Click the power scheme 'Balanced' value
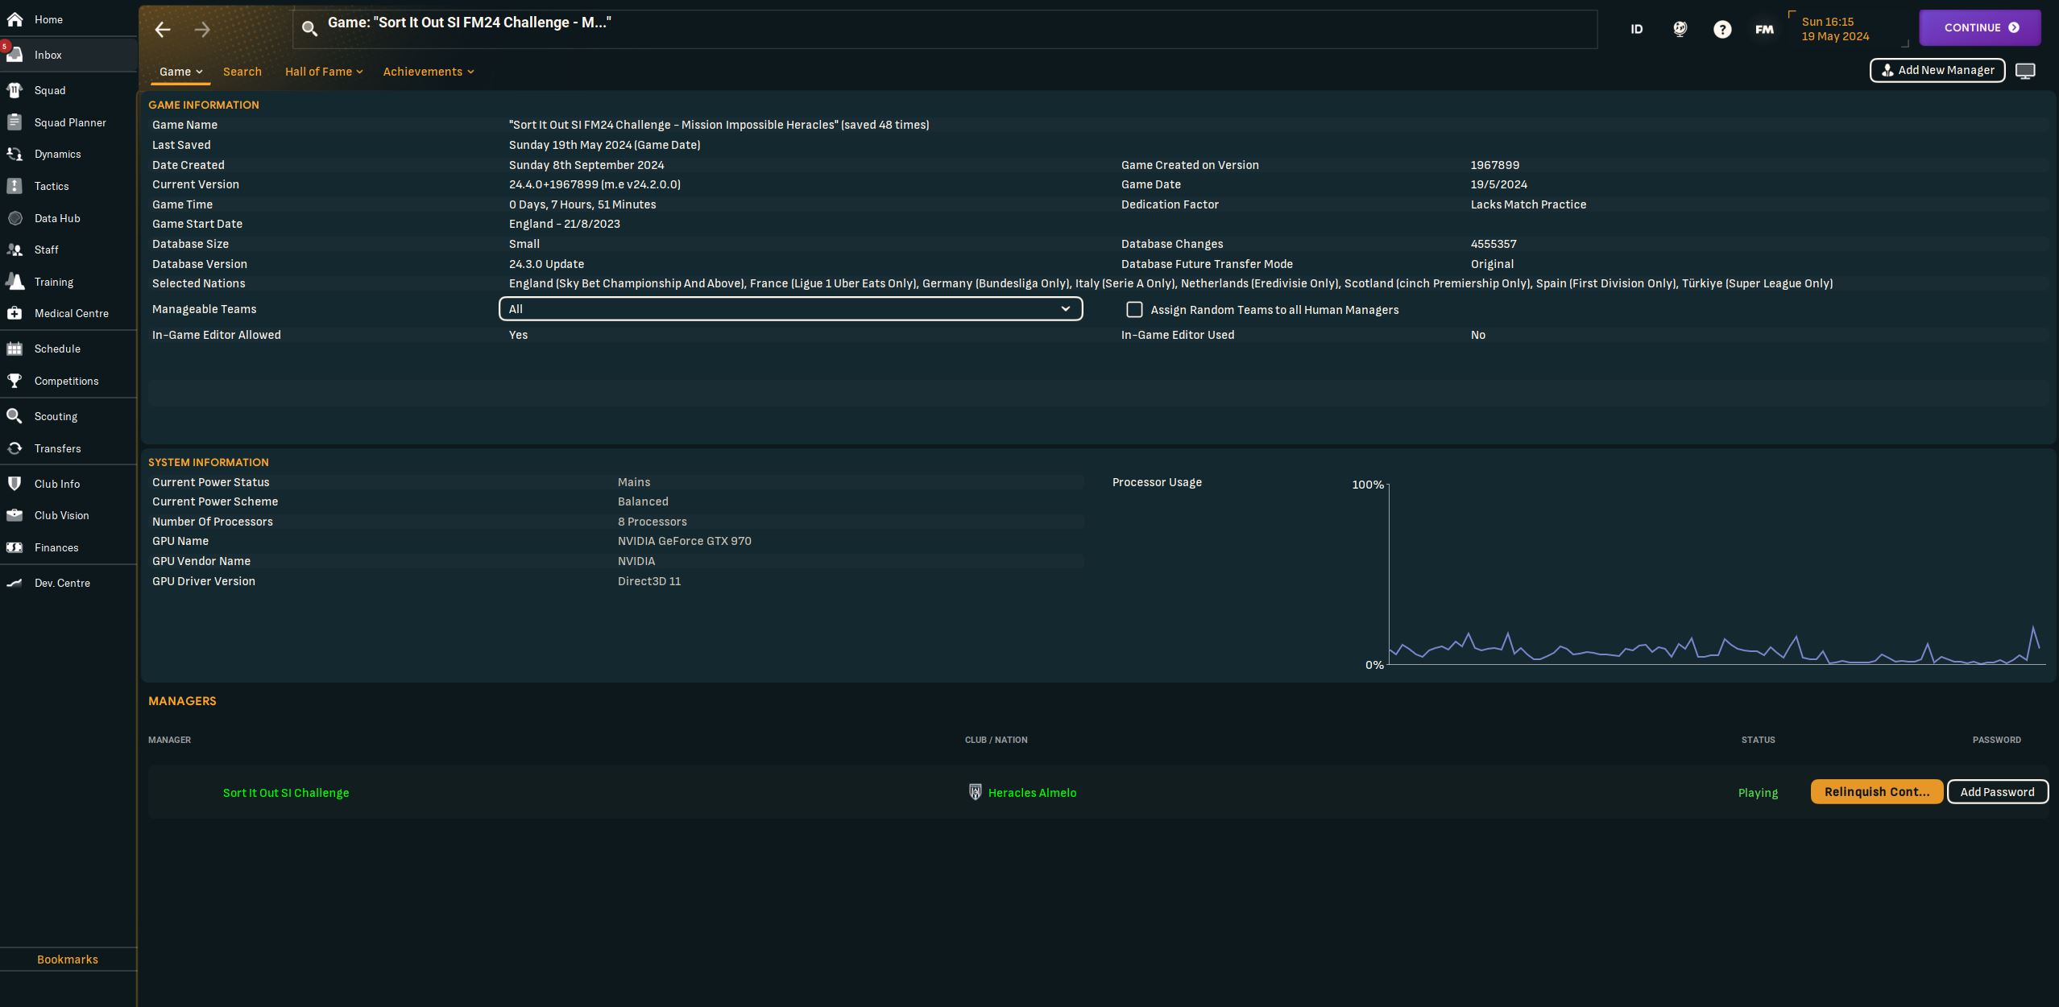The height and width of the screenshot is (1007, 2059). pyautogui.click(x=643, y=501)
